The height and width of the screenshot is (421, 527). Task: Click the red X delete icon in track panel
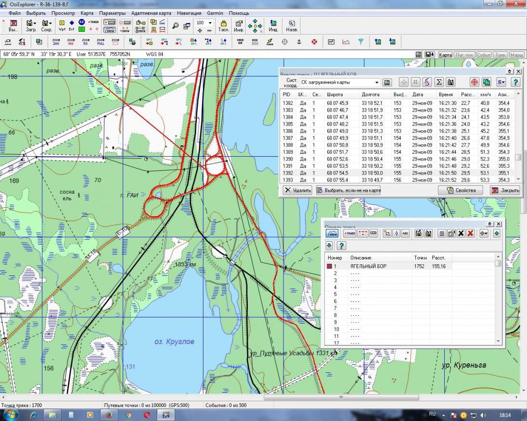click(470, 234)
